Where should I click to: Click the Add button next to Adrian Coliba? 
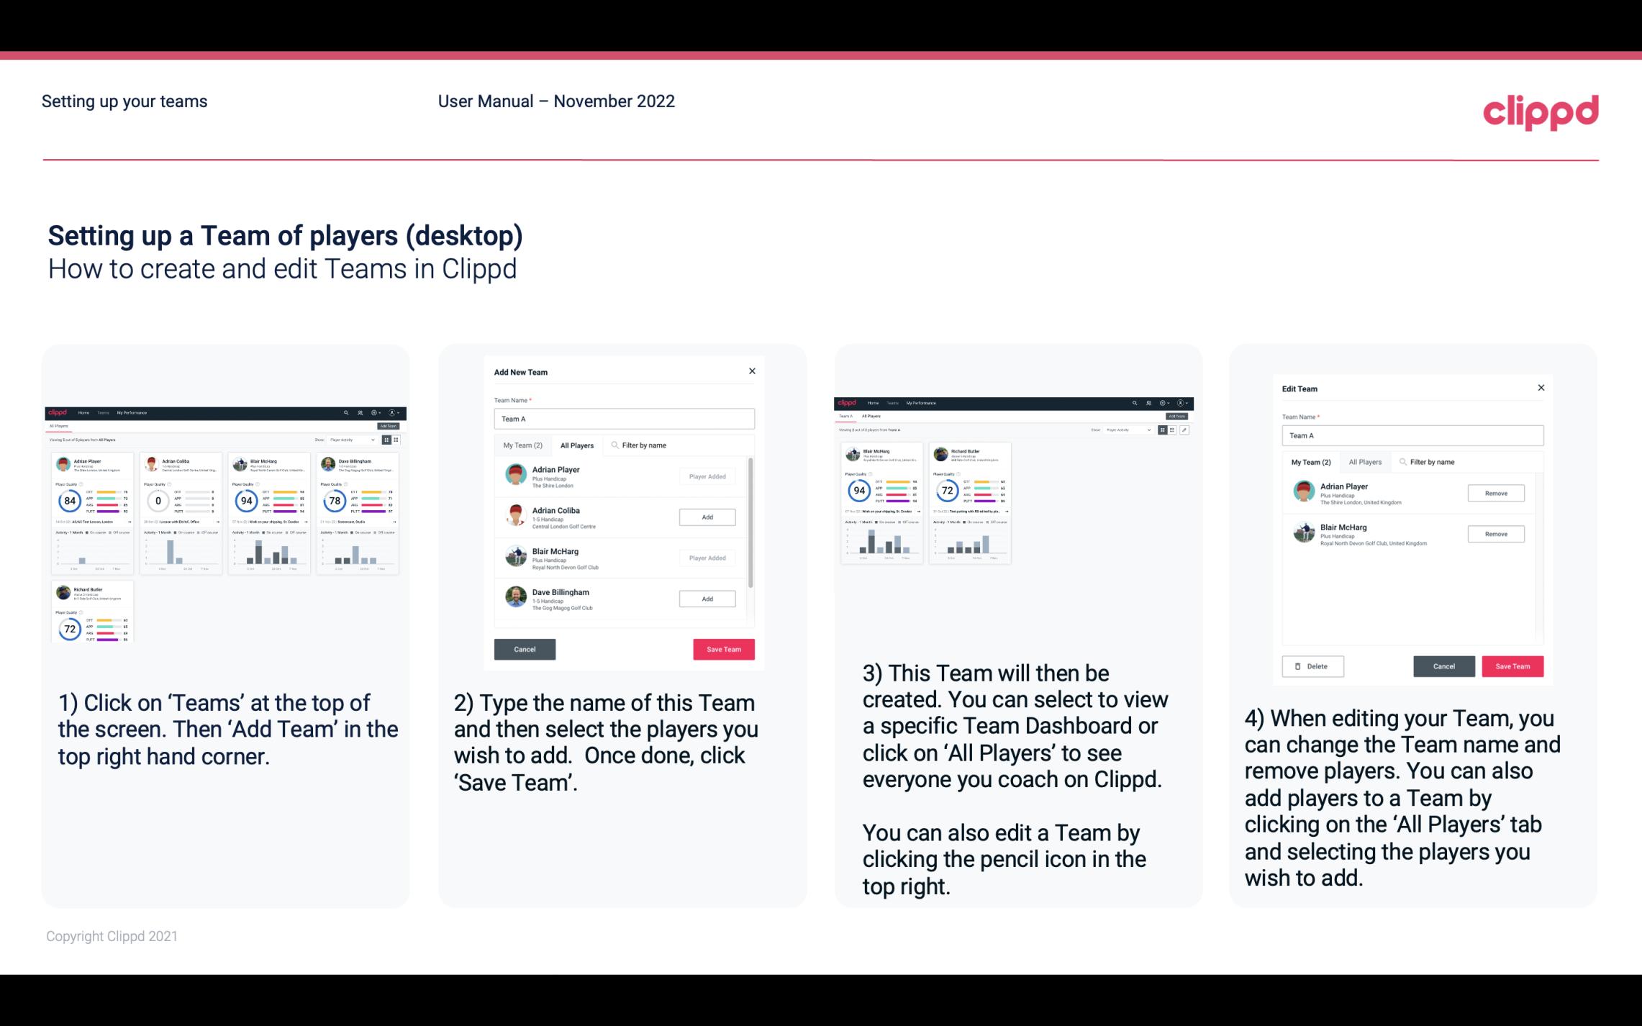pos(706,517)
